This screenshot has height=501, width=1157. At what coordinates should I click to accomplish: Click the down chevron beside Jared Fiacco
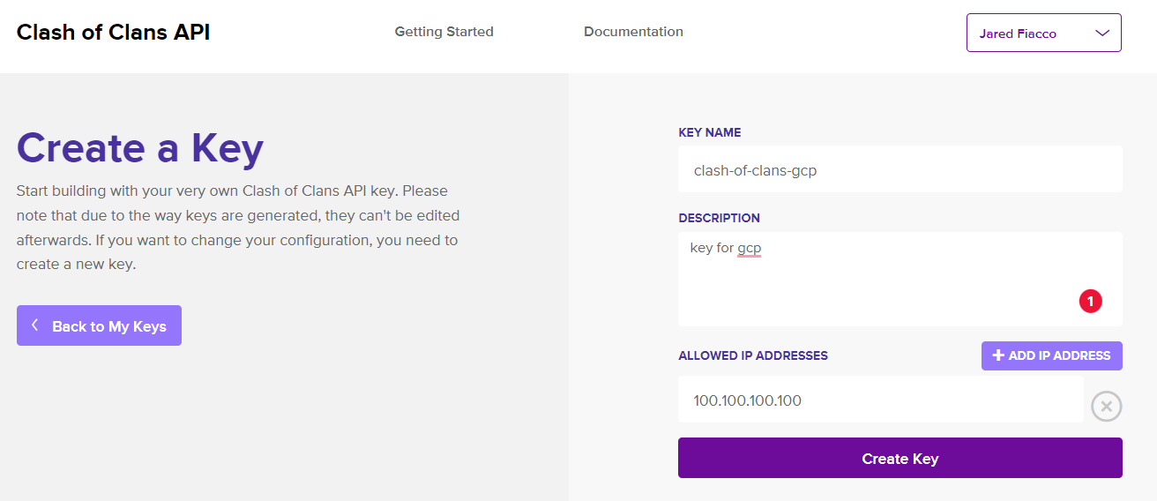1101,33
